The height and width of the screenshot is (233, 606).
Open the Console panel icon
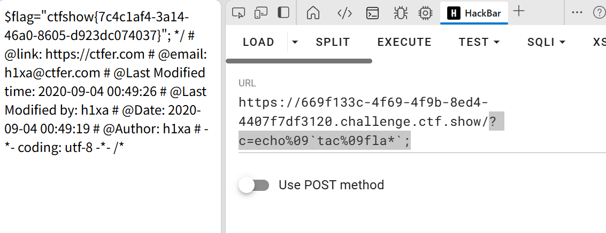click(372, 13)
